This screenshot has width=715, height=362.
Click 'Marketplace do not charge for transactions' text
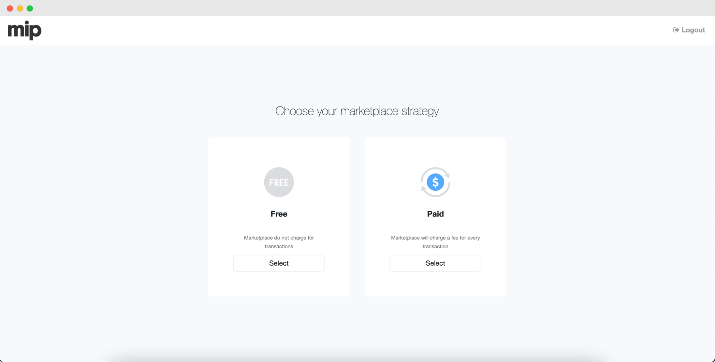click(279, 242)
